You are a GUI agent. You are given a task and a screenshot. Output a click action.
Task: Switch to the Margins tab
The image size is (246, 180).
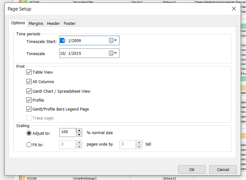click(x=36, y=23)
